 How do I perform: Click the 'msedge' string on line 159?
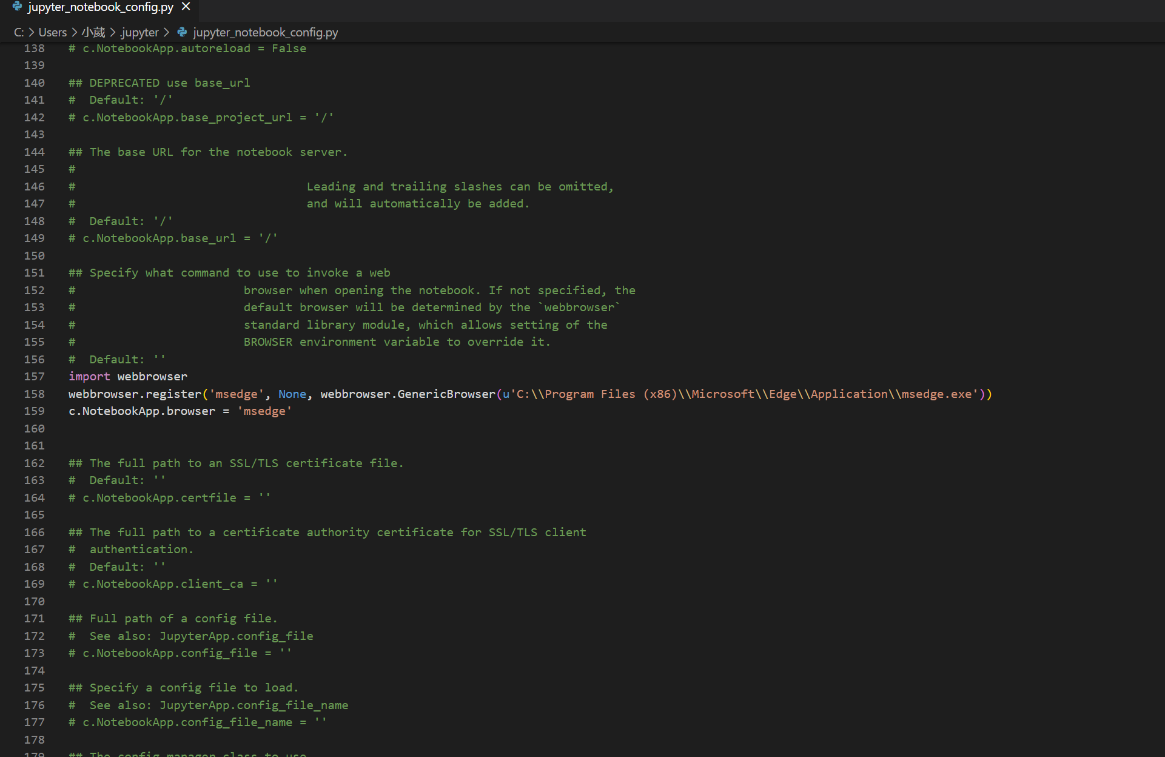click(264, 411)
